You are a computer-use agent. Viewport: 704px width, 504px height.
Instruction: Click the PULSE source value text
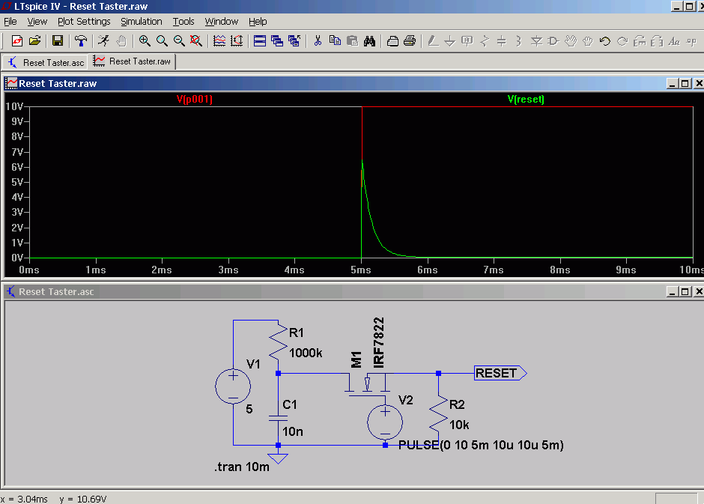(481, 445)
